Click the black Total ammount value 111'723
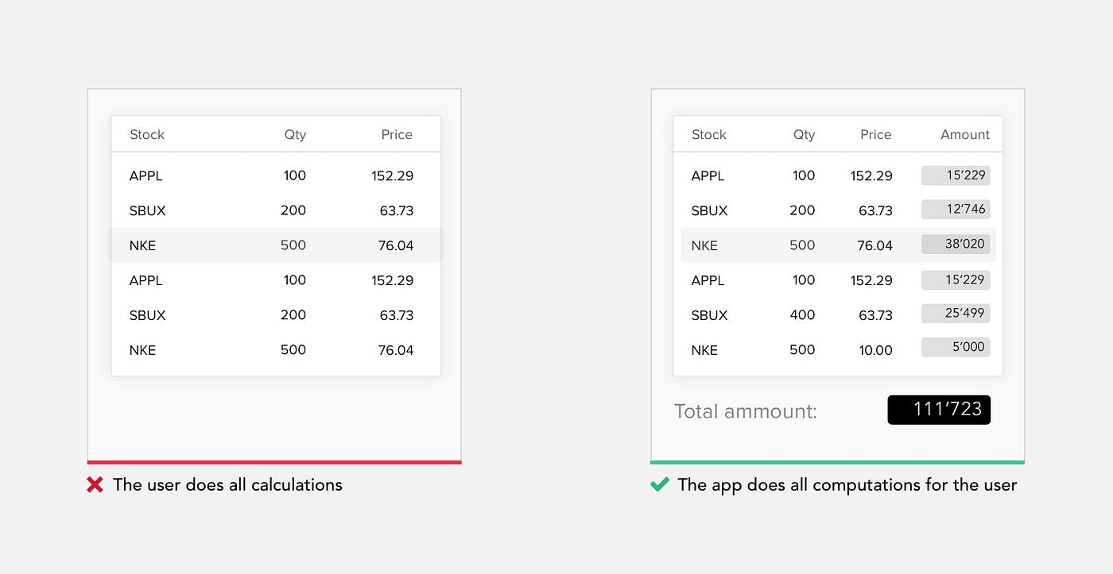The height and width of the screenshot is (574, 1113). click(x=939, y=410)
